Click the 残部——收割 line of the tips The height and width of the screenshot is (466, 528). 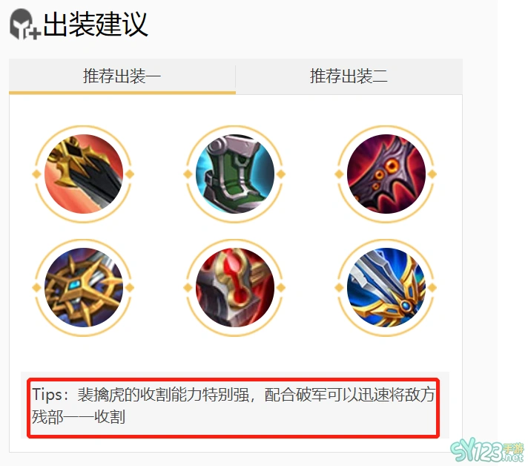coord(79,417)
